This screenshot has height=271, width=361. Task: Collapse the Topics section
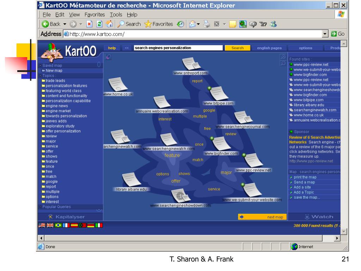pyautogui.click(x=40, y=76)
